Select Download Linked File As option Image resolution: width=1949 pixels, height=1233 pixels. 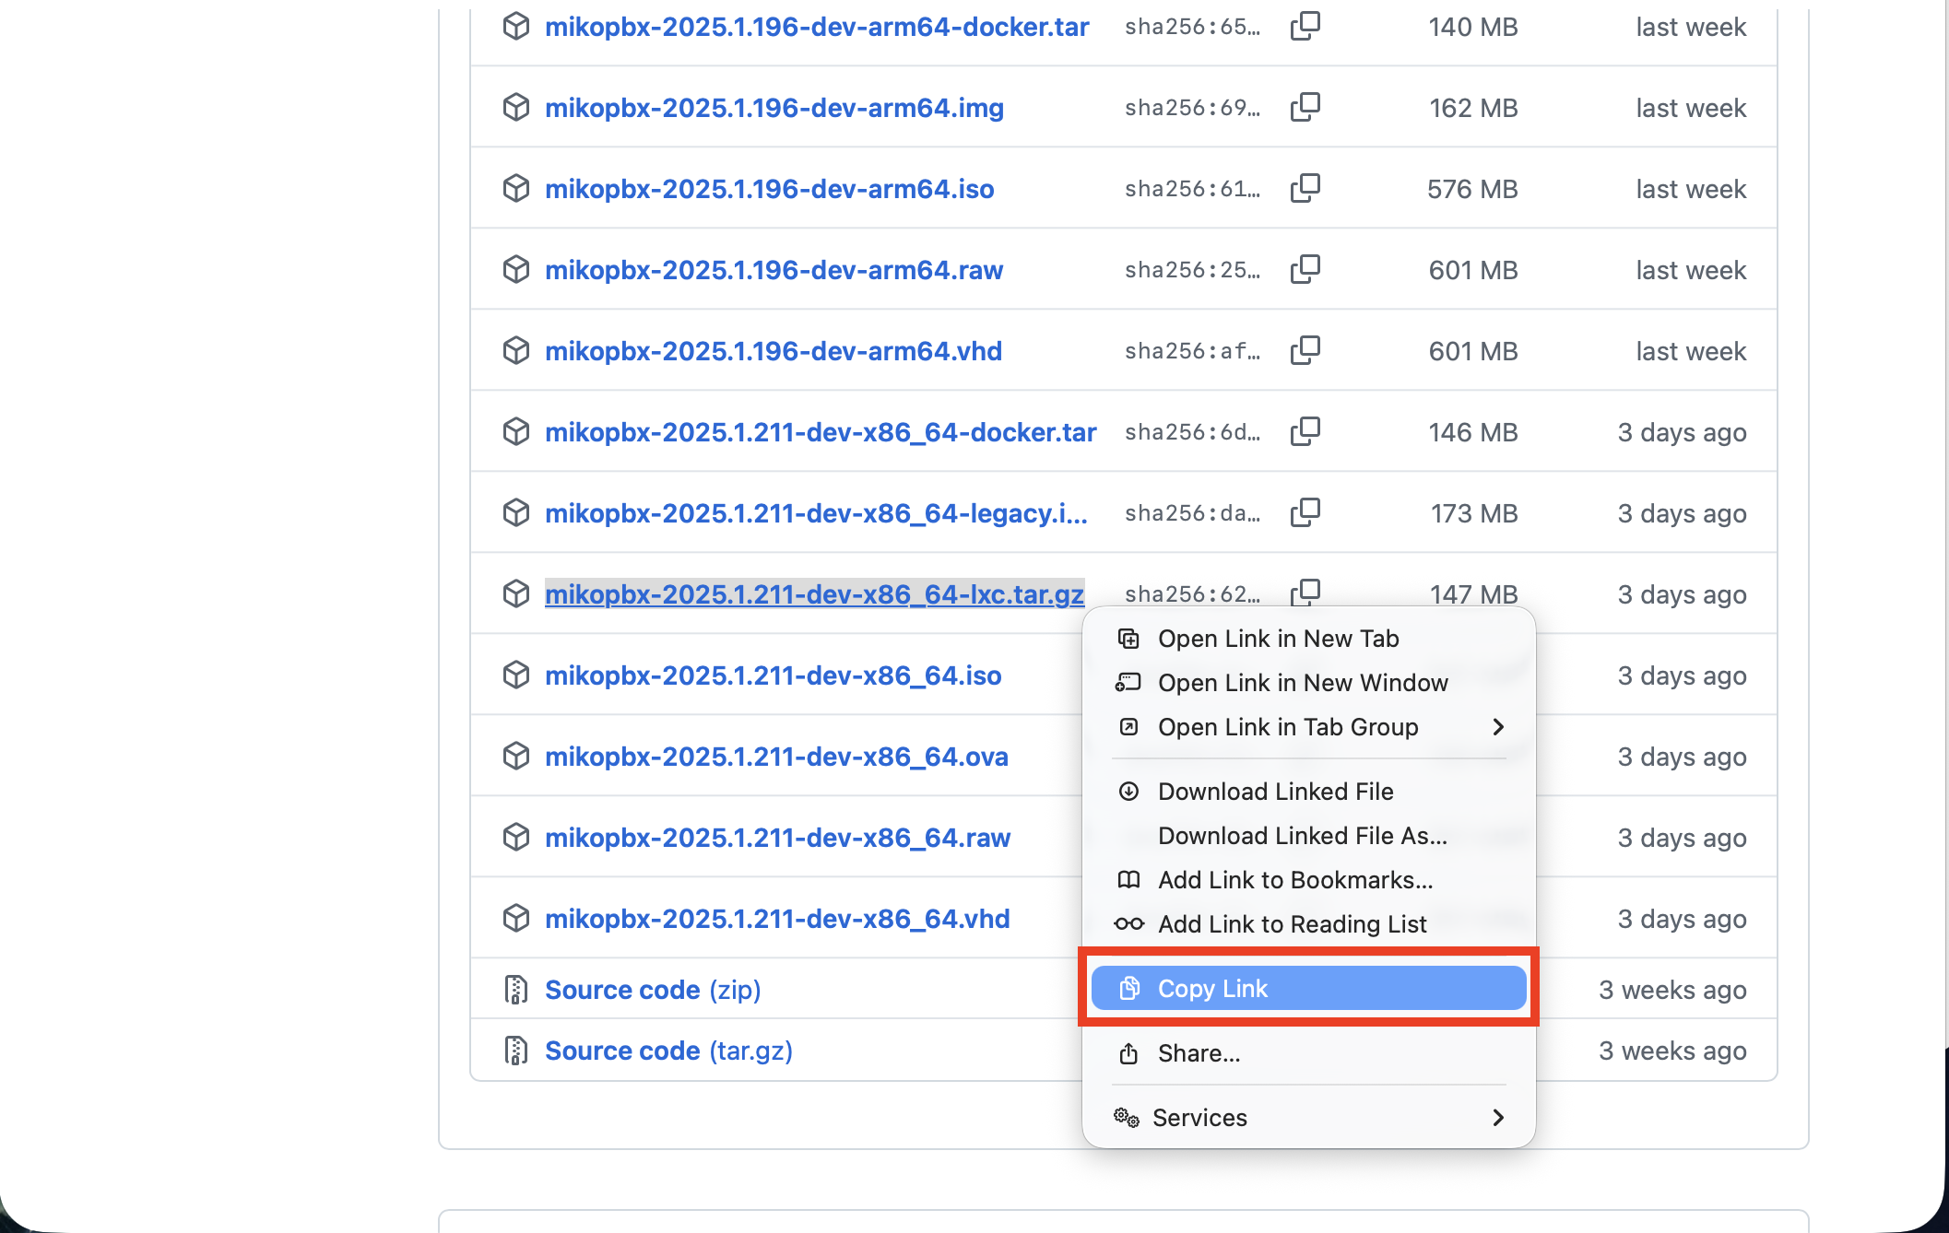(1302, 836)
